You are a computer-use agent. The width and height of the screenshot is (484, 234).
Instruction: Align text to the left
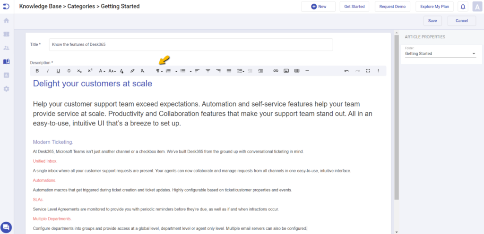tap(197, 71)
